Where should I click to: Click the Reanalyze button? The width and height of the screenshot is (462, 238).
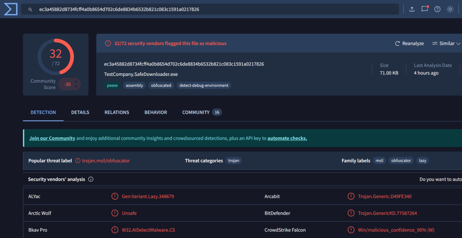pyautogui.click(x=409, y=43)
